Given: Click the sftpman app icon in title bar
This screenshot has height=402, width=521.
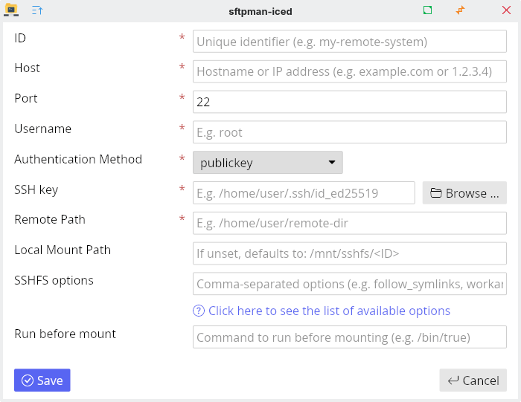Looking at the screenshot, I should 11,10.
